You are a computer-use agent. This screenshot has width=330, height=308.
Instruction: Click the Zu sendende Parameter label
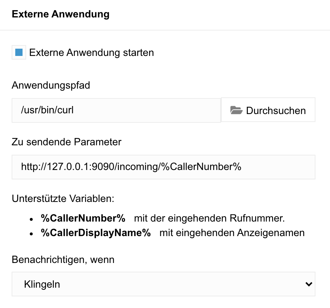[67, 142]
